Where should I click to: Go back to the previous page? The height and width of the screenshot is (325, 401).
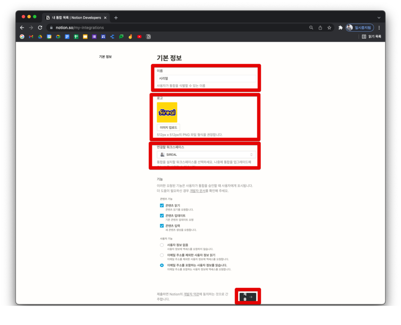point(22,28)
